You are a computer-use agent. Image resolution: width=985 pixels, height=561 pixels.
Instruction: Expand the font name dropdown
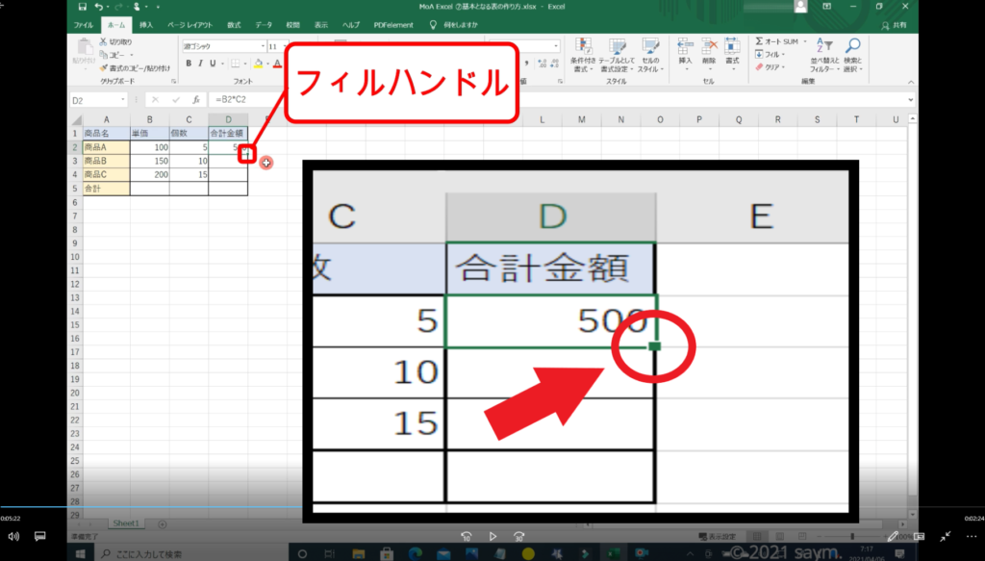(x=262, y=46)
